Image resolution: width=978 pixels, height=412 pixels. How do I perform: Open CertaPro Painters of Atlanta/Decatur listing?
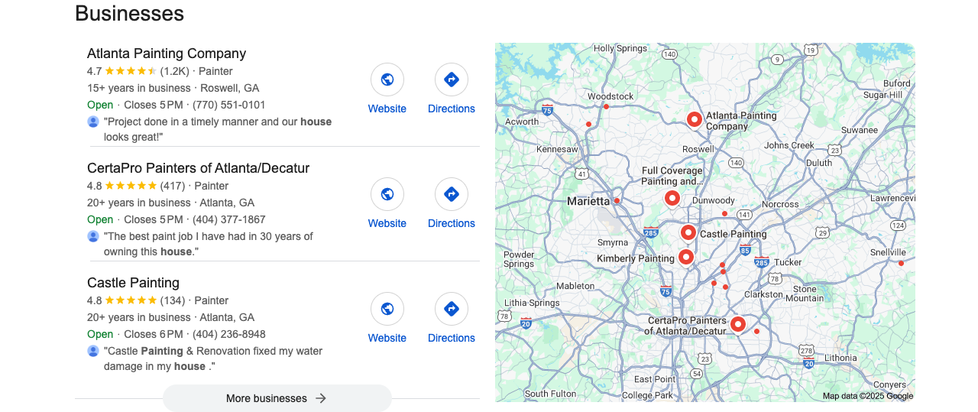[199, 168]
